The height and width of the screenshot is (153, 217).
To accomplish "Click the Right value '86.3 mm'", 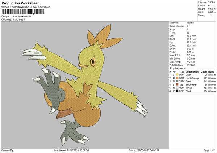I will click(x=191, y=39).
